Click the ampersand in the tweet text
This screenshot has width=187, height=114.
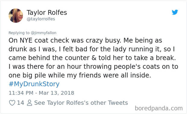(94, 58)
